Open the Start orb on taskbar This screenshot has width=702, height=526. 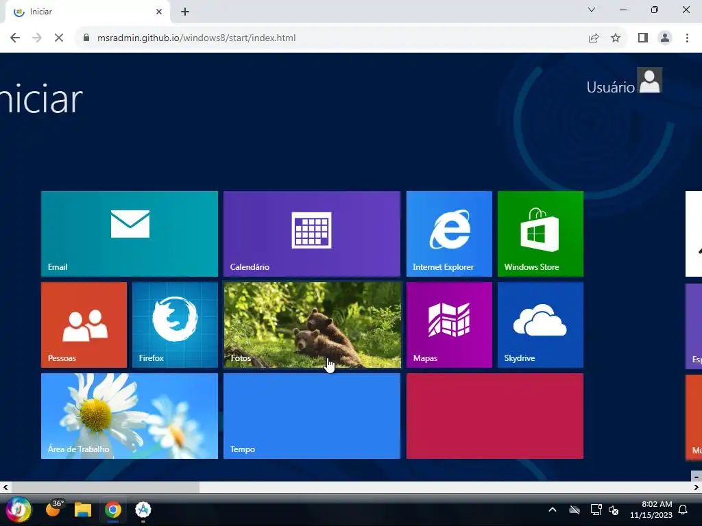19,510
